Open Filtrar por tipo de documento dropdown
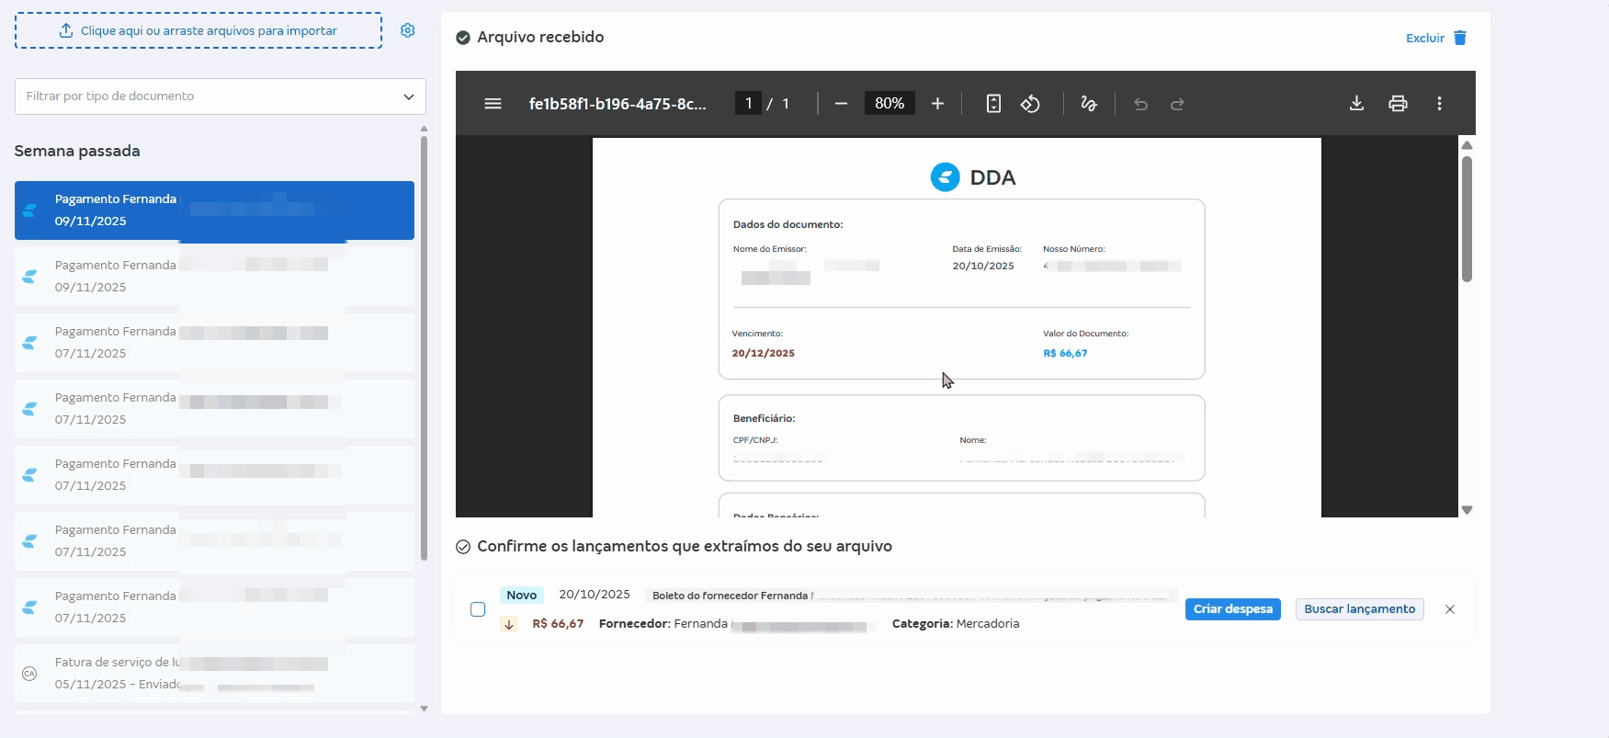 pyautogui.click(x=221, y=97)
